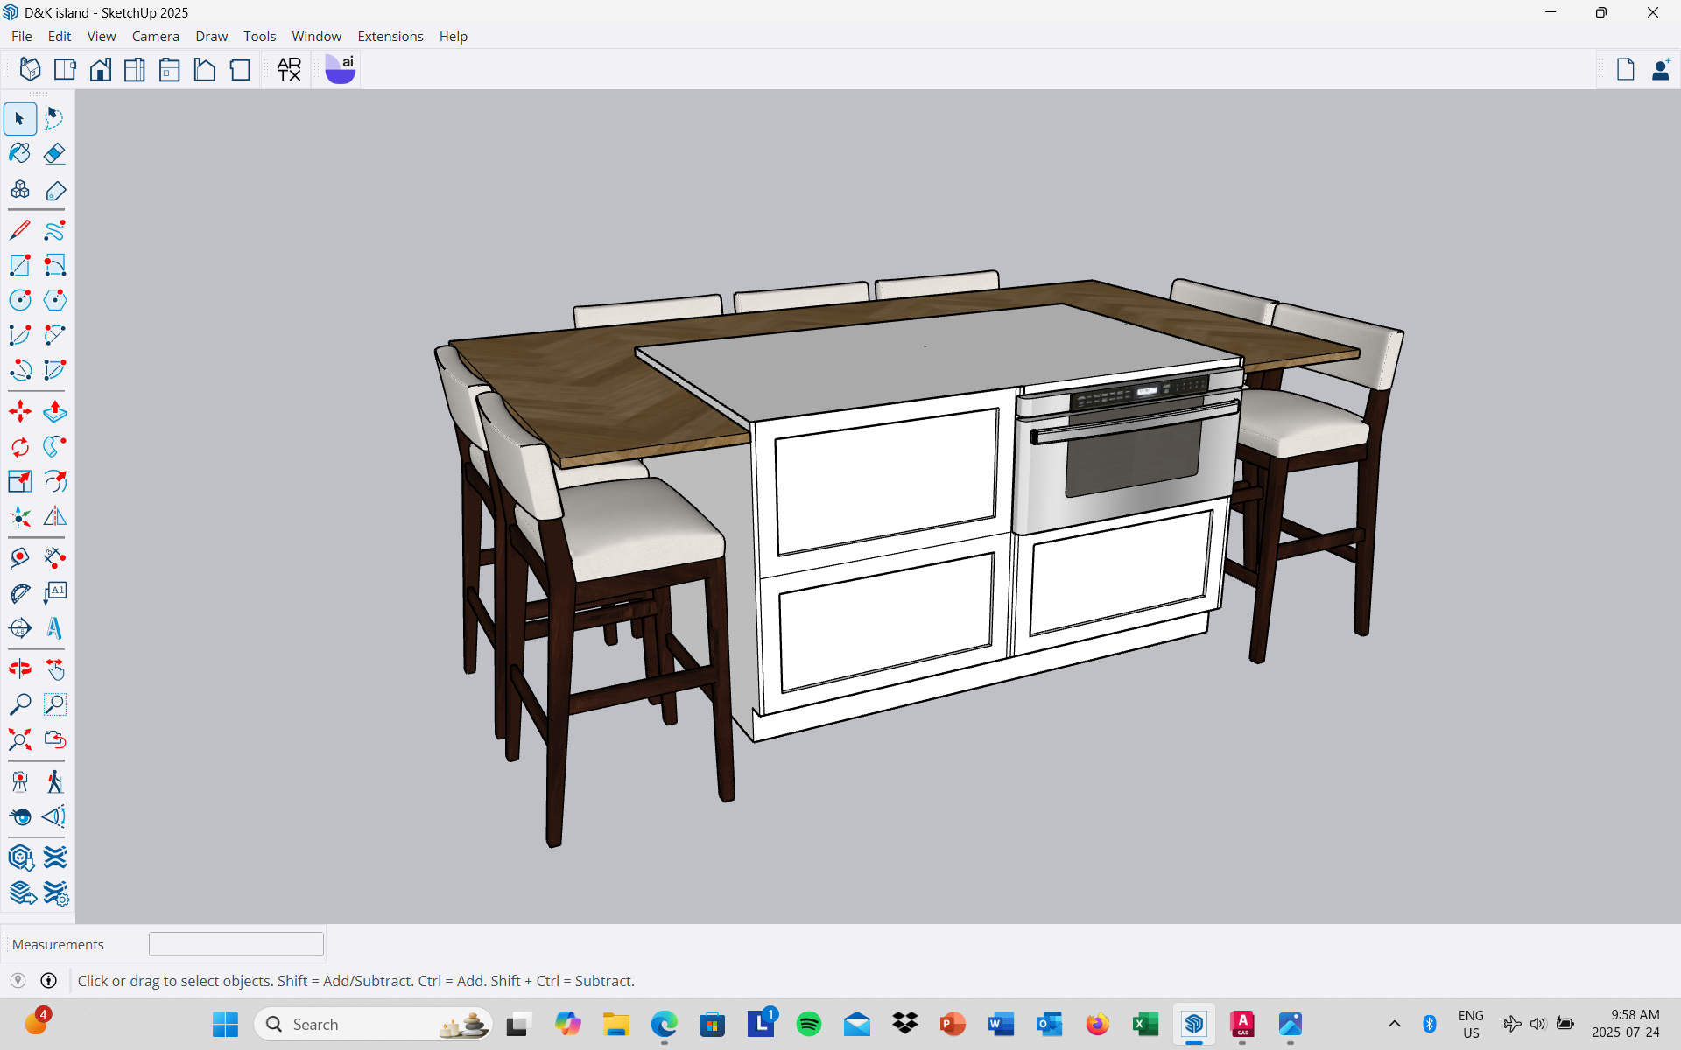Select the Eraser tool
This screenshot has width=1681, height=1050.
[54, 154]
